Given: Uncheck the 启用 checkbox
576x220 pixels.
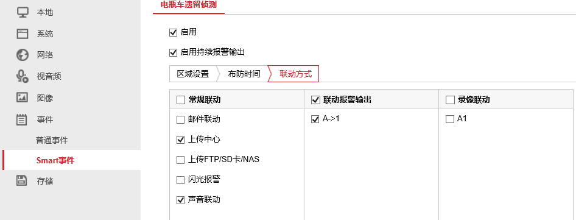Looking at the screenshot, I should click(x=173, y=32).
